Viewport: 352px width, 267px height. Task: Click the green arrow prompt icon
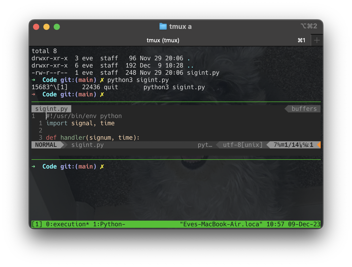tap(34, 166)
